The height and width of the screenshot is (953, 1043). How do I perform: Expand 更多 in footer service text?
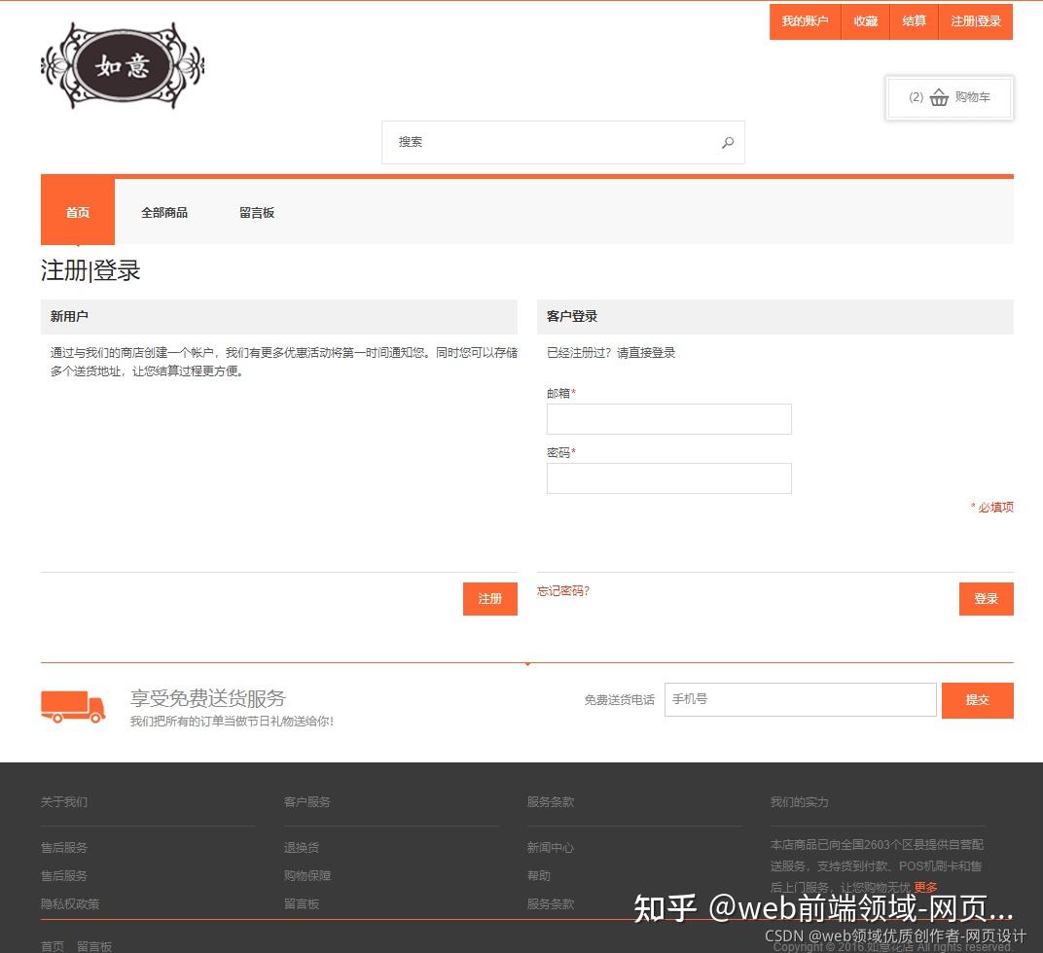click(924, 887)
